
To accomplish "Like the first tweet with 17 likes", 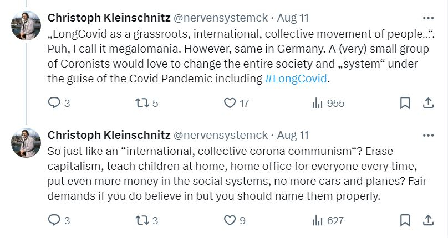I will 230,103.
